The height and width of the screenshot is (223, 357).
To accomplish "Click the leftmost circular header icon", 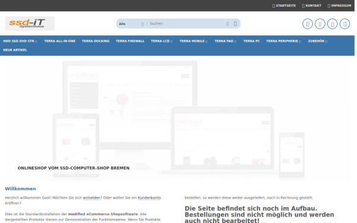I will [x=308, y=24].
